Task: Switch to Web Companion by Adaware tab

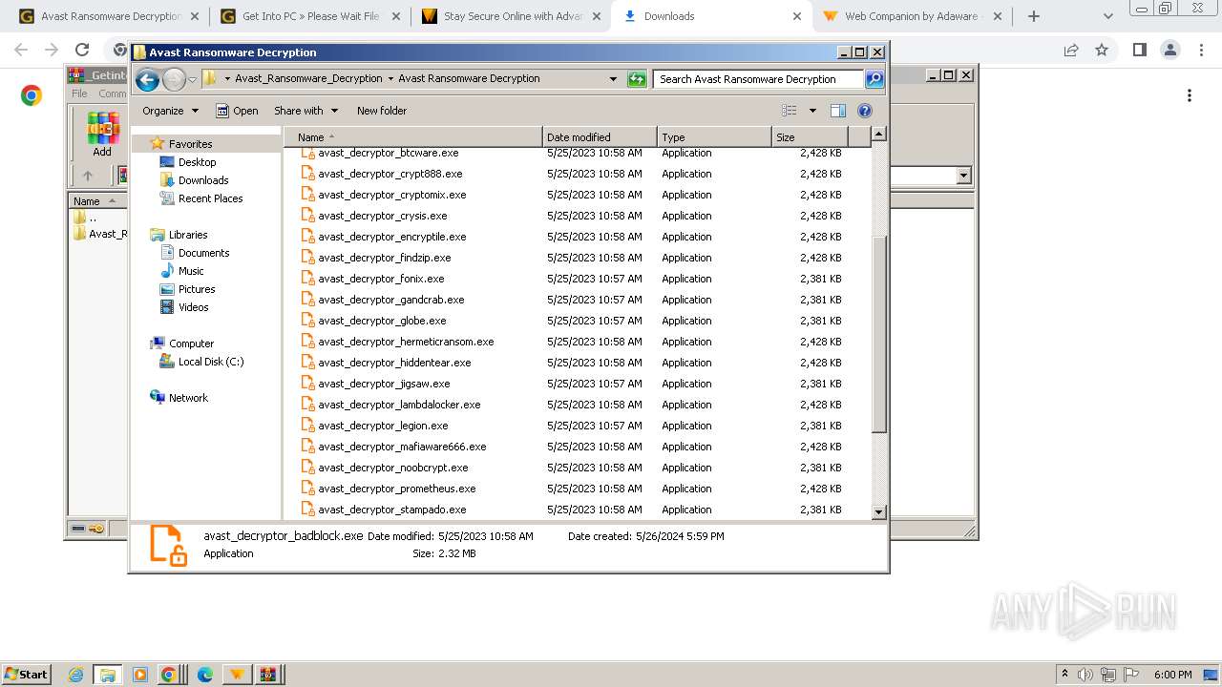Action: click(911, 16)
